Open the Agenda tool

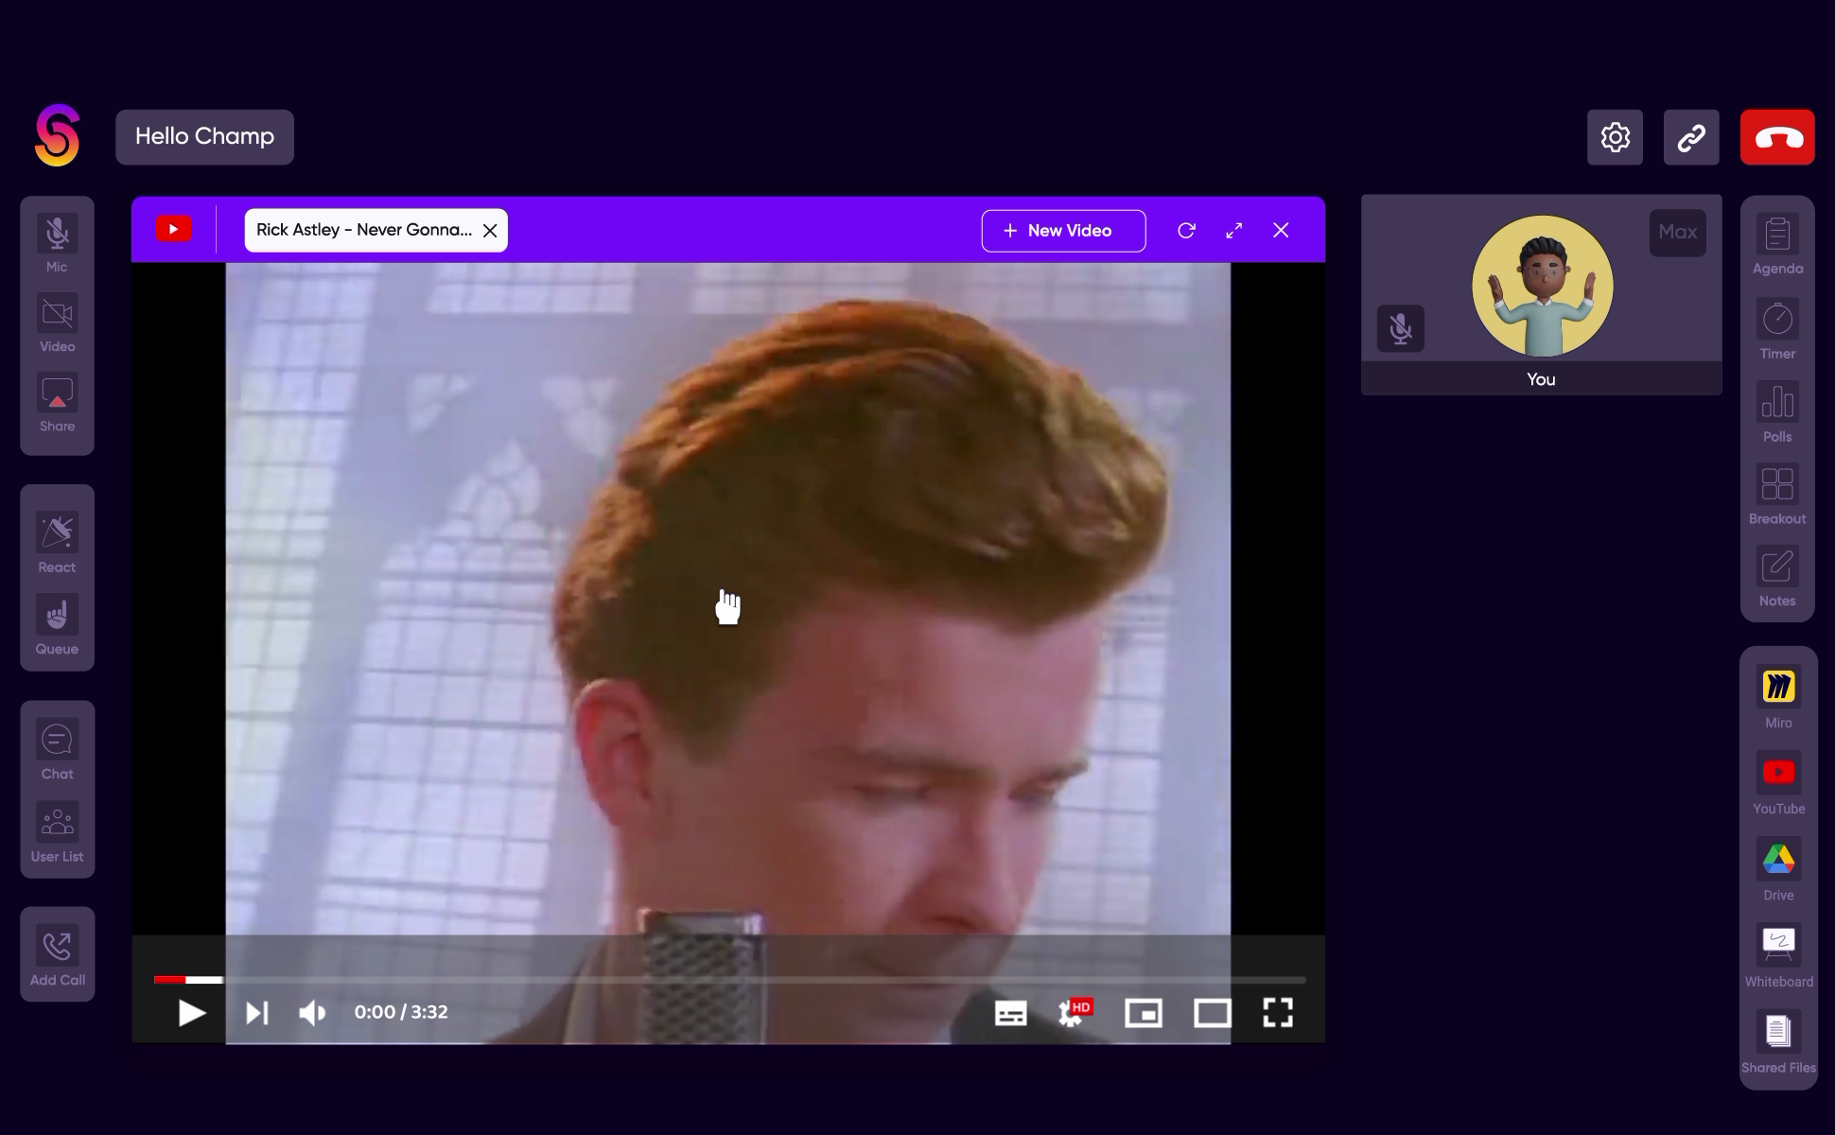point(1777,245)
